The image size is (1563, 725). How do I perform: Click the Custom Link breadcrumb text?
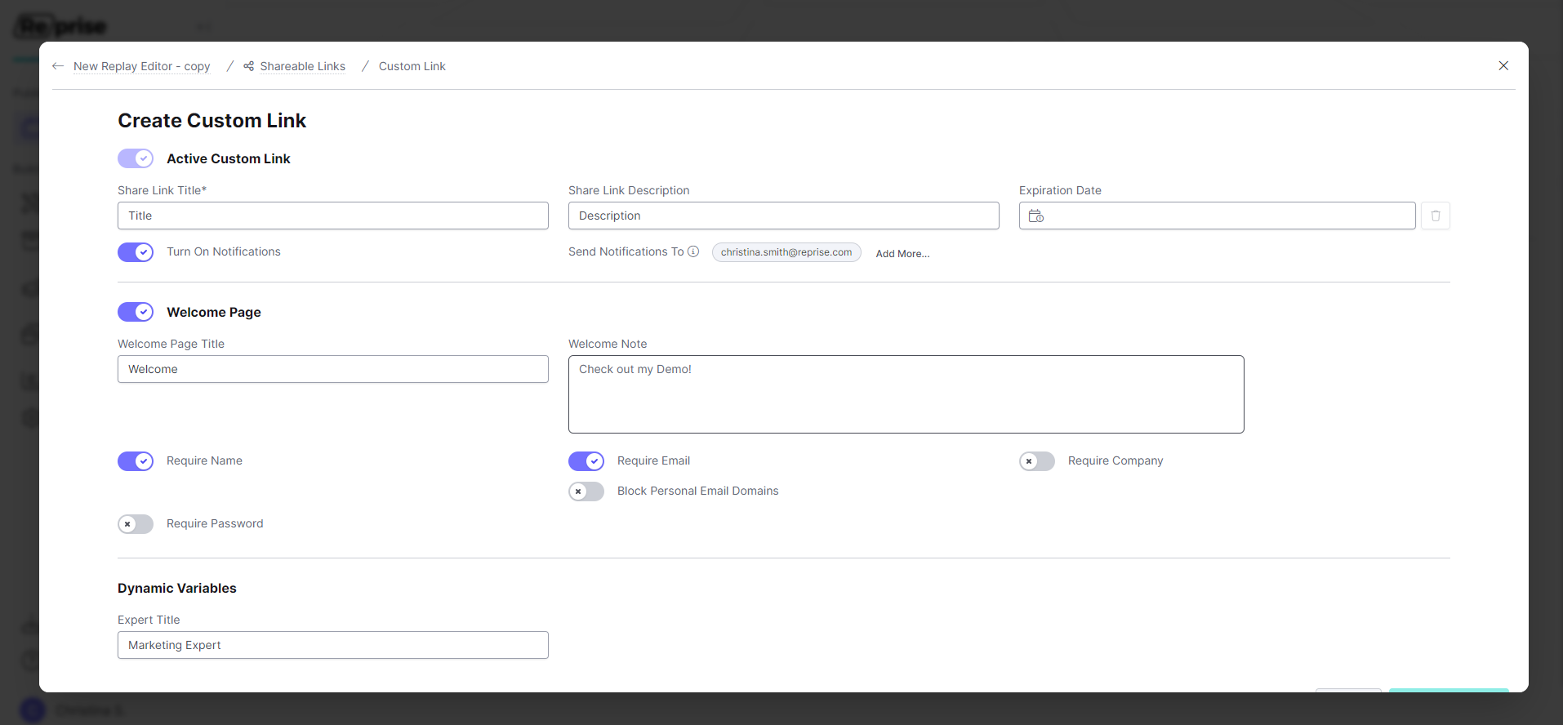click(x=412, y=66)
